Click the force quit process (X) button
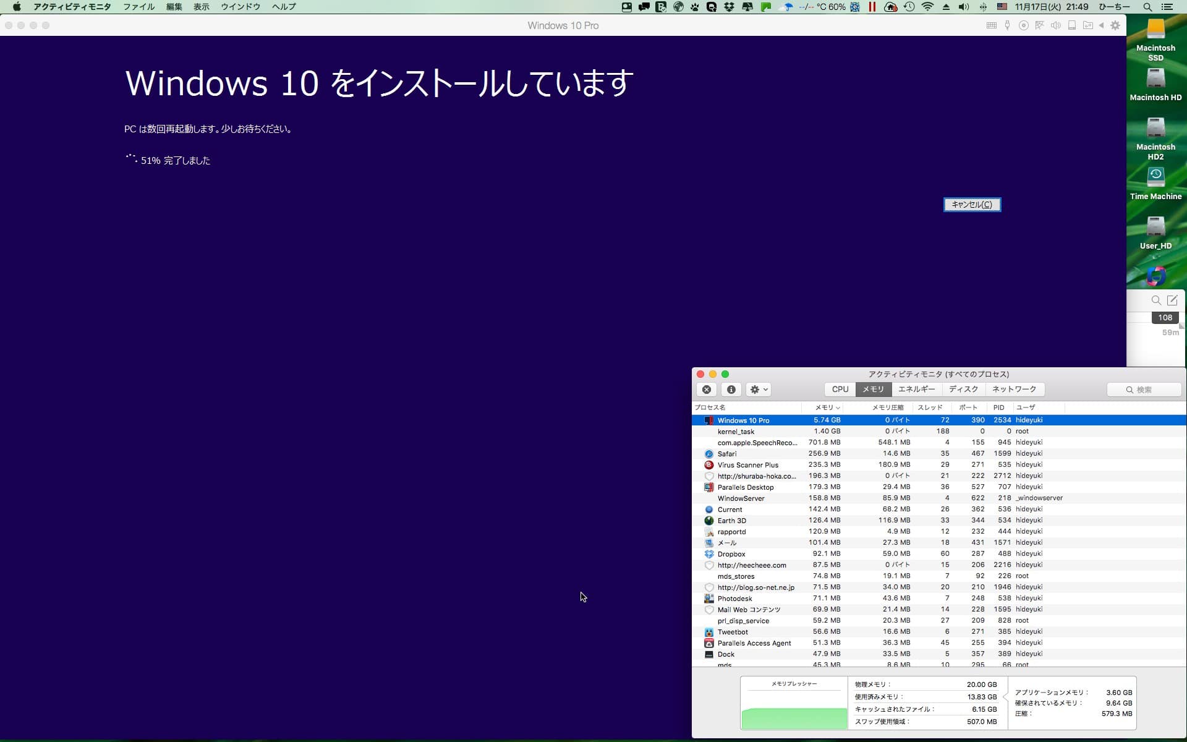Image resolution: width=1187 pixels, height=742 pixels. 707,390
